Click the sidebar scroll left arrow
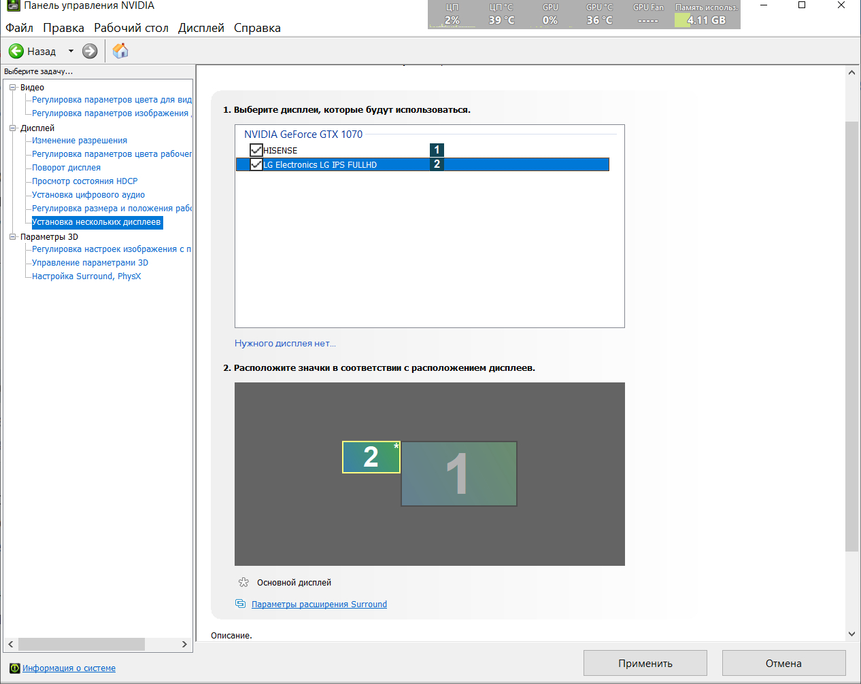The height and width of the screenshot is (684, 861). 10,644
